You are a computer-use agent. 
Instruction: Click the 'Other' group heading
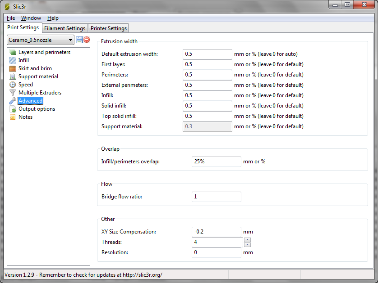coord(108,219)
